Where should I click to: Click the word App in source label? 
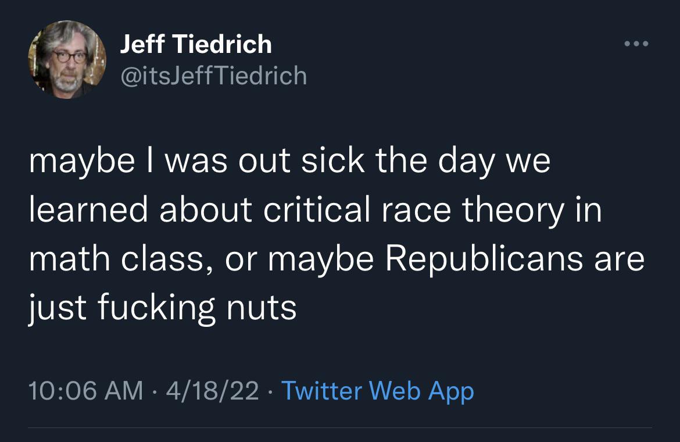[451, 392]
